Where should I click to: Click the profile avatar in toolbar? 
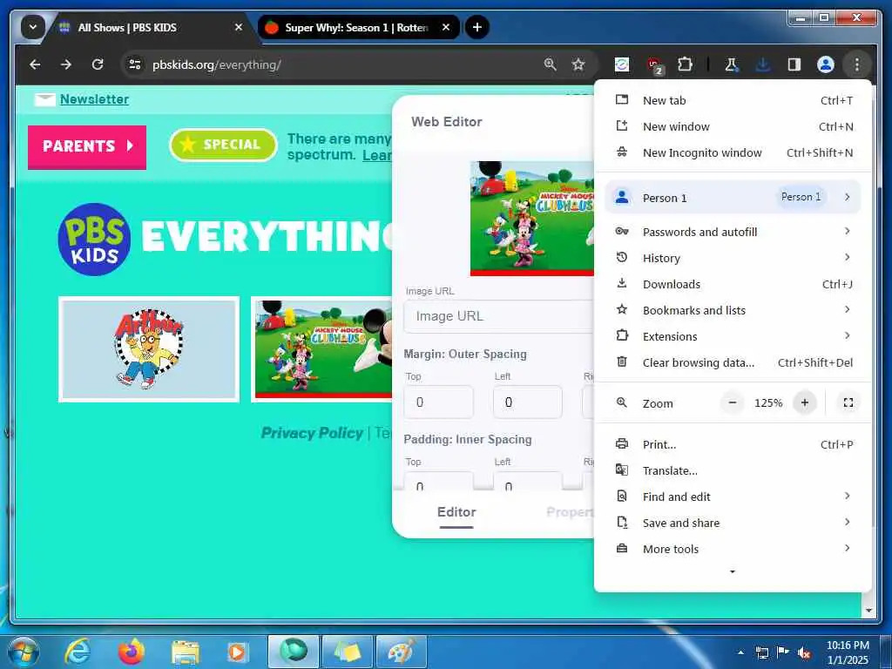pyautogui.click(x=826, y=64)
